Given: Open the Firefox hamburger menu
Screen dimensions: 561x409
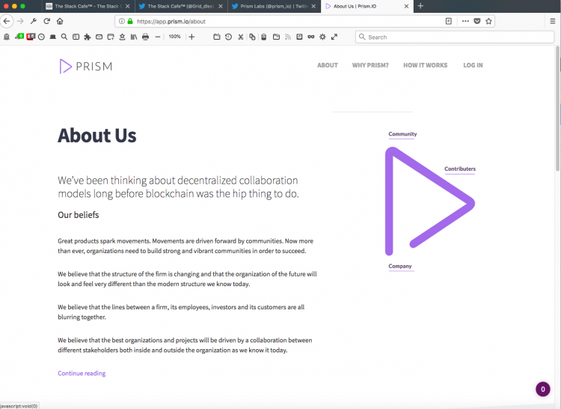Looking at the screenshot, I should point(553,21).
